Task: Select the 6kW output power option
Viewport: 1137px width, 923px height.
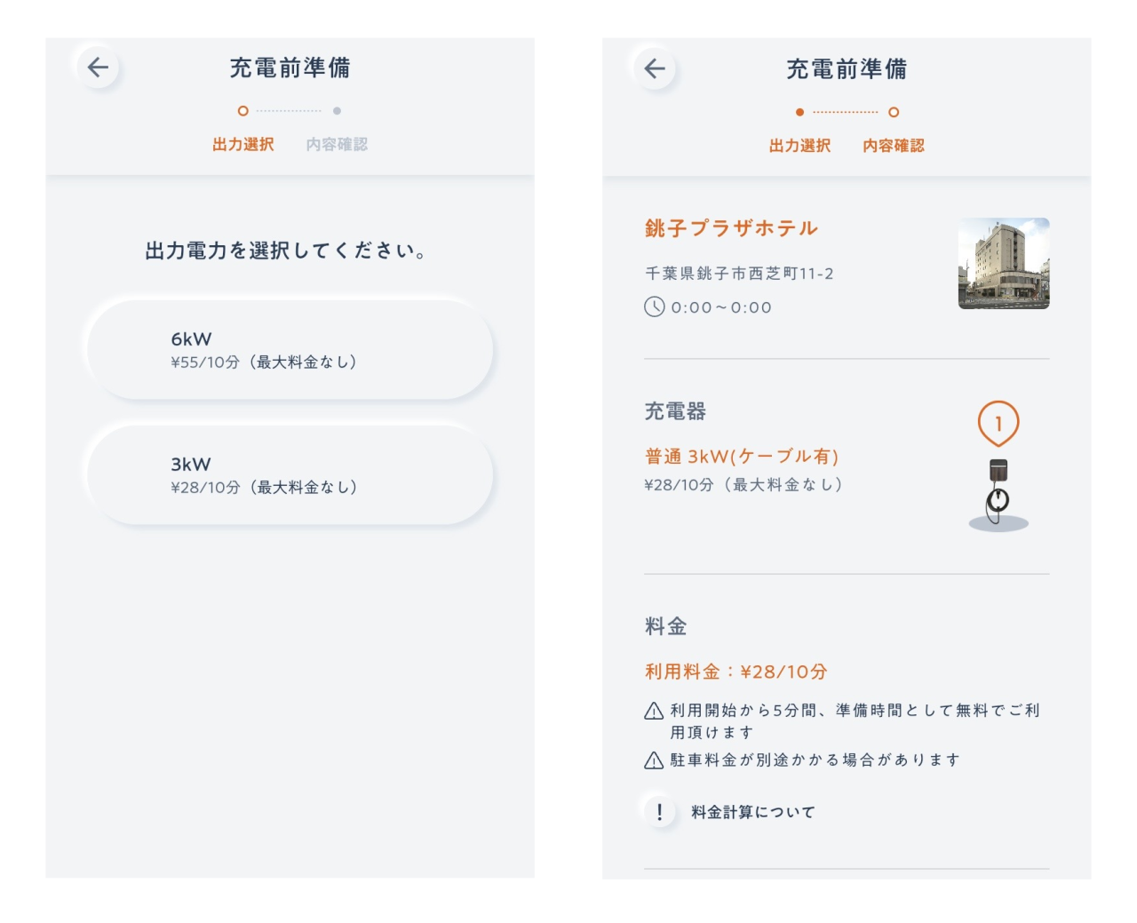Action: coord(290,350)
